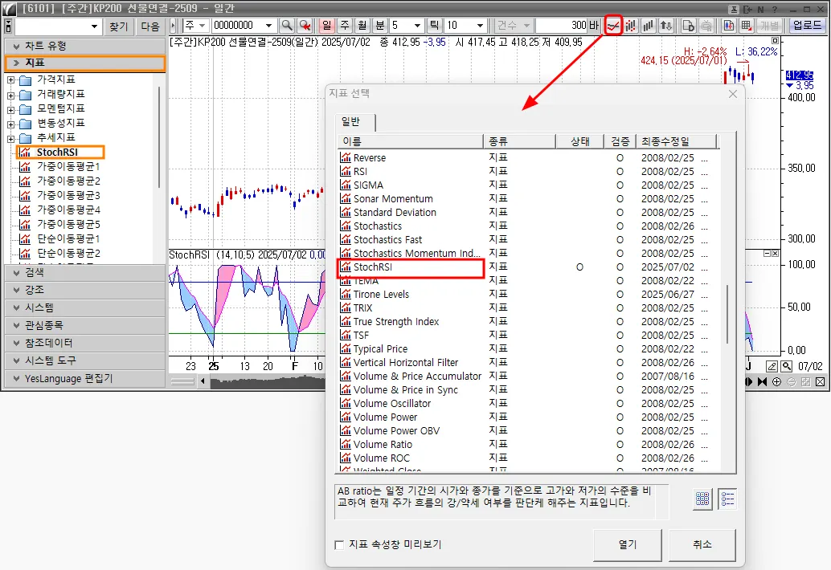Click the chart horizontal scrollbar left arrow
This screenshot has width=831, height=570.
203,381
